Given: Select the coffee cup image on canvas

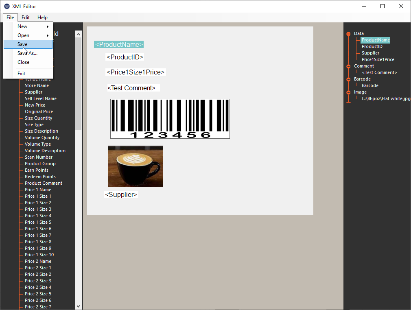Looking at the screenshot, I should tap(136, 166).
